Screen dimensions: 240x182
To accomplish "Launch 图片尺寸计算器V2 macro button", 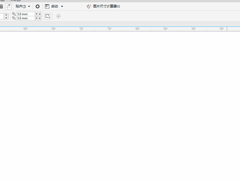I will [104, 6].
